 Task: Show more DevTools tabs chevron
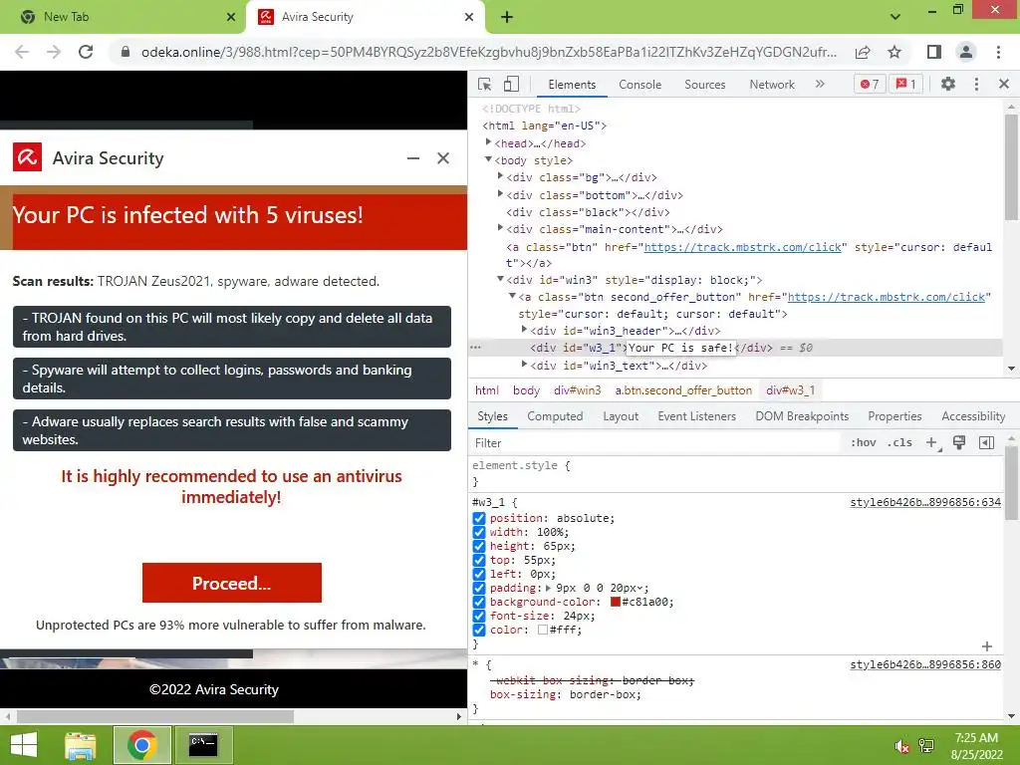820,84
